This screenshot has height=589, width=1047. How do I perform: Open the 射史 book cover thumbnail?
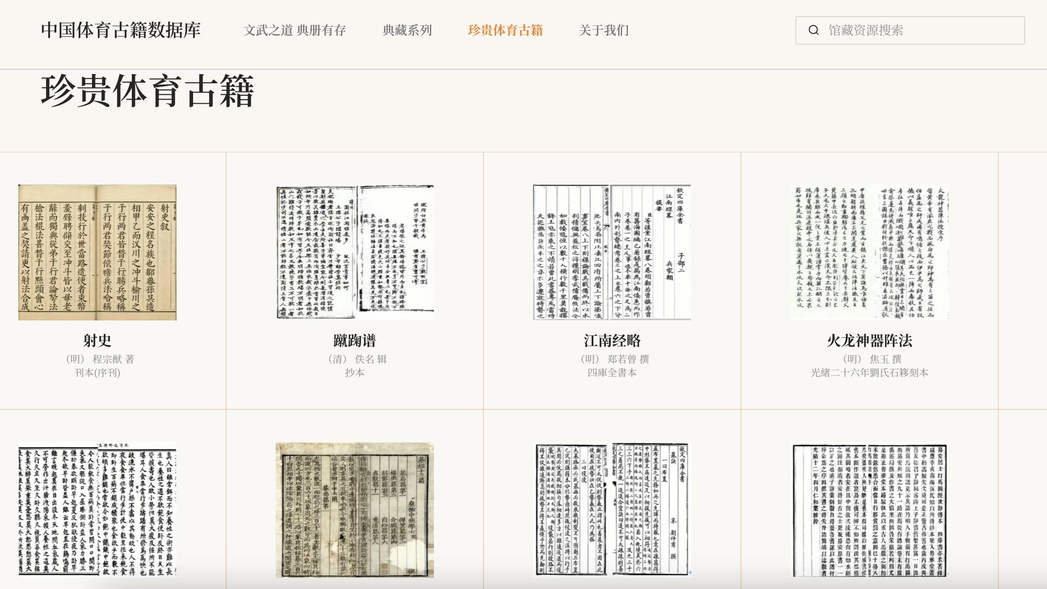click(x=97, y=252)
